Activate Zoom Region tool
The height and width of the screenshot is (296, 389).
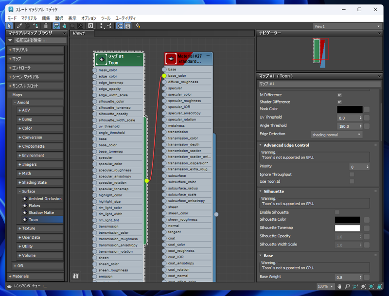(355, 286)
